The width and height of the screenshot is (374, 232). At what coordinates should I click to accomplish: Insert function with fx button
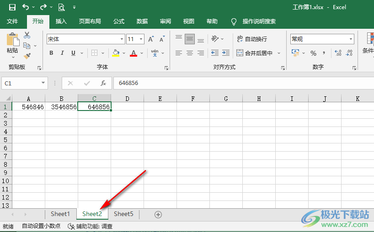tap(103, 83)
